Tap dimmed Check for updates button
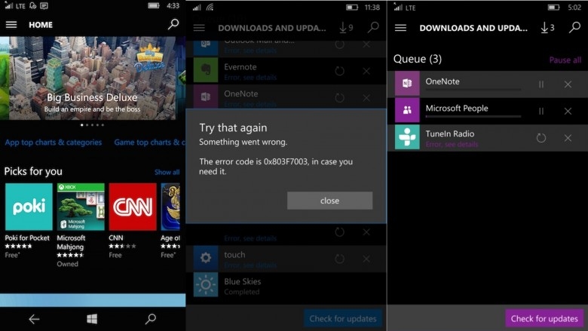588x331 pixels. pyautogui.click(x=343, y=319)
